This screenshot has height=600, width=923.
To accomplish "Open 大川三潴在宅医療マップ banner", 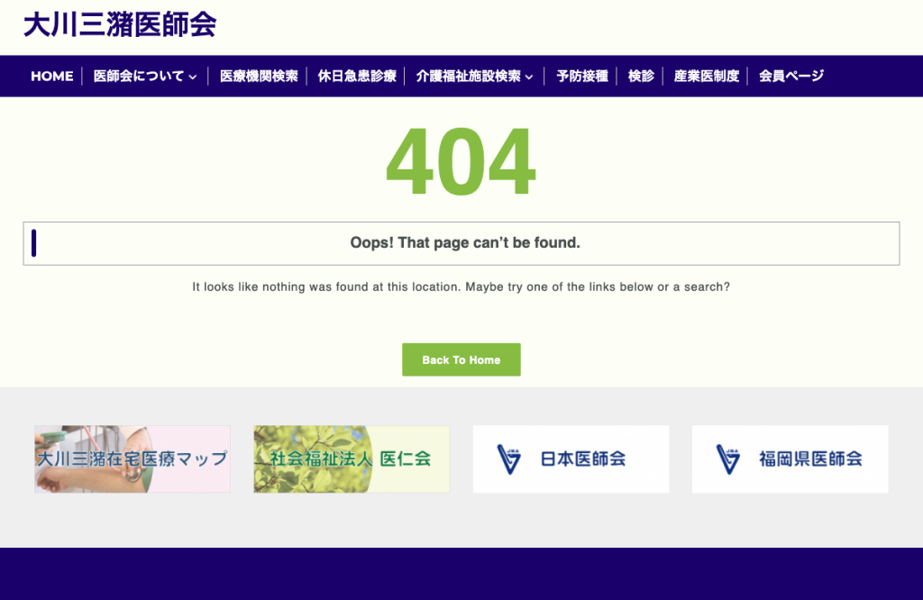I will click(x=133, y=459).
